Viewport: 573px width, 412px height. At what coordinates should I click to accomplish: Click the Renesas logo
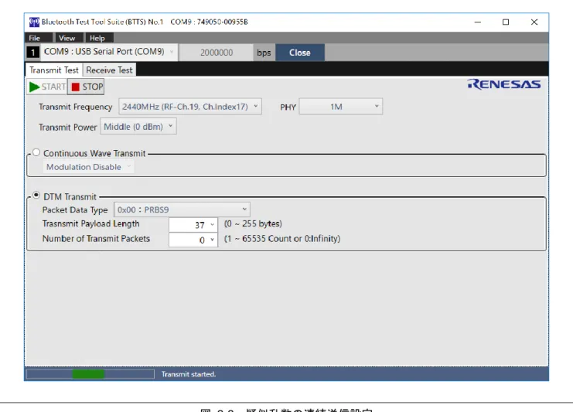point(504,84)
